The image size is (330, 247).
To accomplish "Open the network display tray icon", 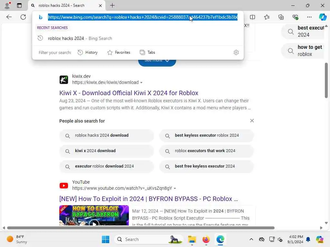I will pos(272,239).
